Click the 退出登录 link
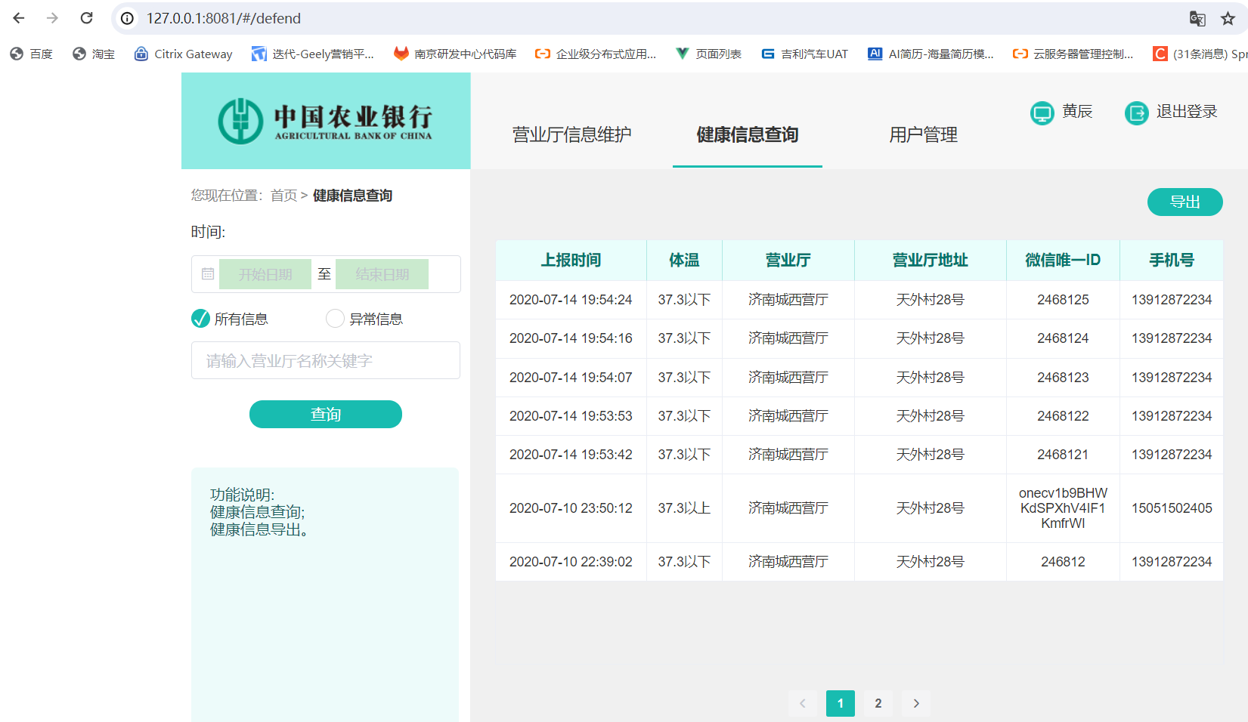1248x722 pixels. pos(1187,112)
